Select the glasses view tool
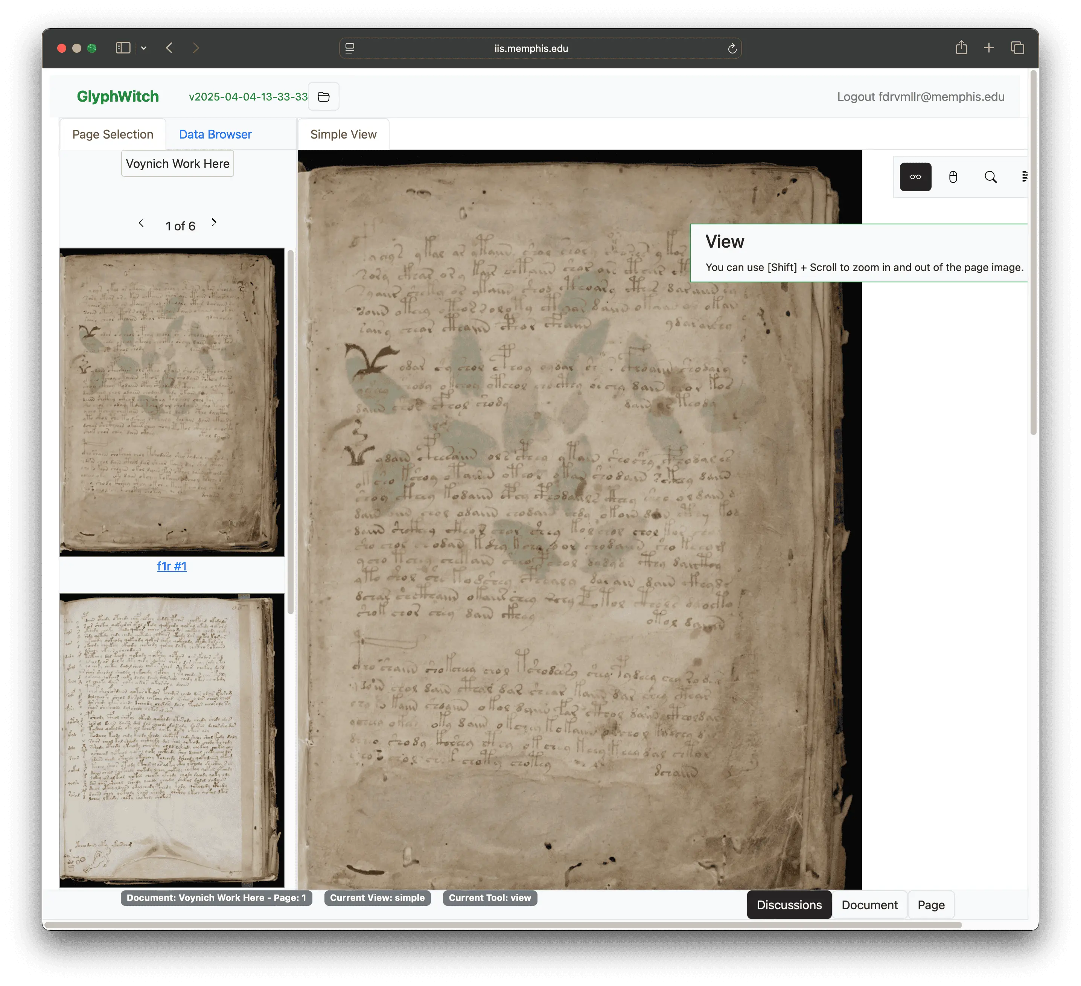This screenshot has height=986, width=1081. pos(915,177)
